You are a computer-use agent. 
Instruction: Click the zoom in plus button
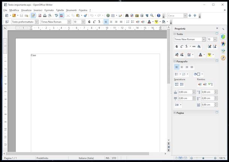pyautogui.click(x=215, y=158)
